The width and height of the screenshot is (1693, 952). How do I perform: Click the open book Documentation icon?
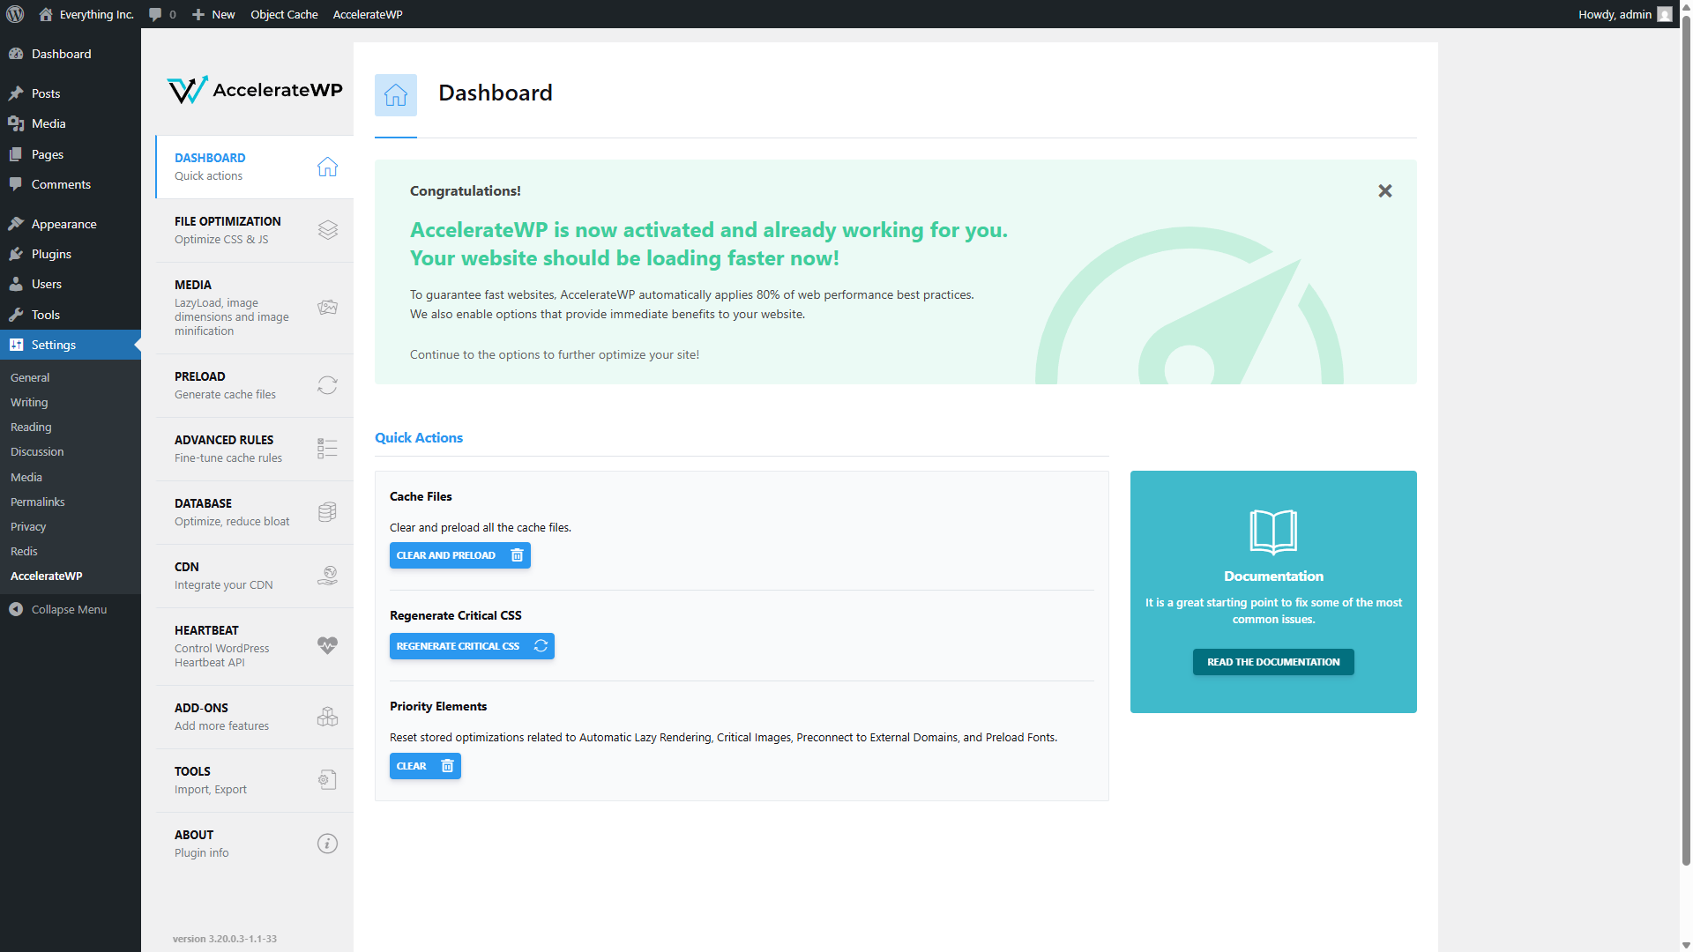[1273, 532]
